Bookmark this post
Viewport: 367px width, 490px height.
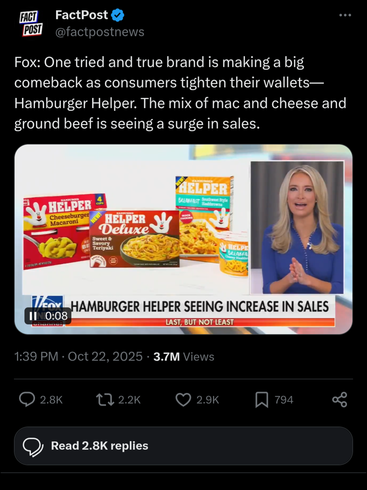262,400
